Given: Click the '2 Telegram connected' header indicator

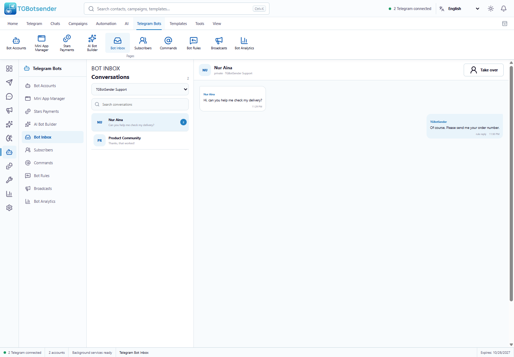Looking at the screenshot, I should coord(410,9).
